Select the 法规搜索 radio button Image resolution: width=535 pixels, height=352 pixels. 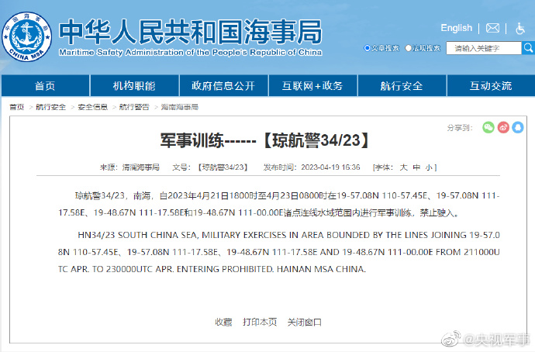[x=407, y=48]
